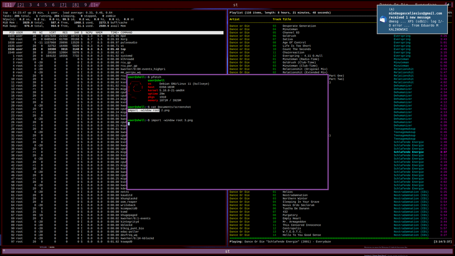Select track 'Channel 83' in playlist
This screenshot has height=256, width=455.
coord(338,32)
